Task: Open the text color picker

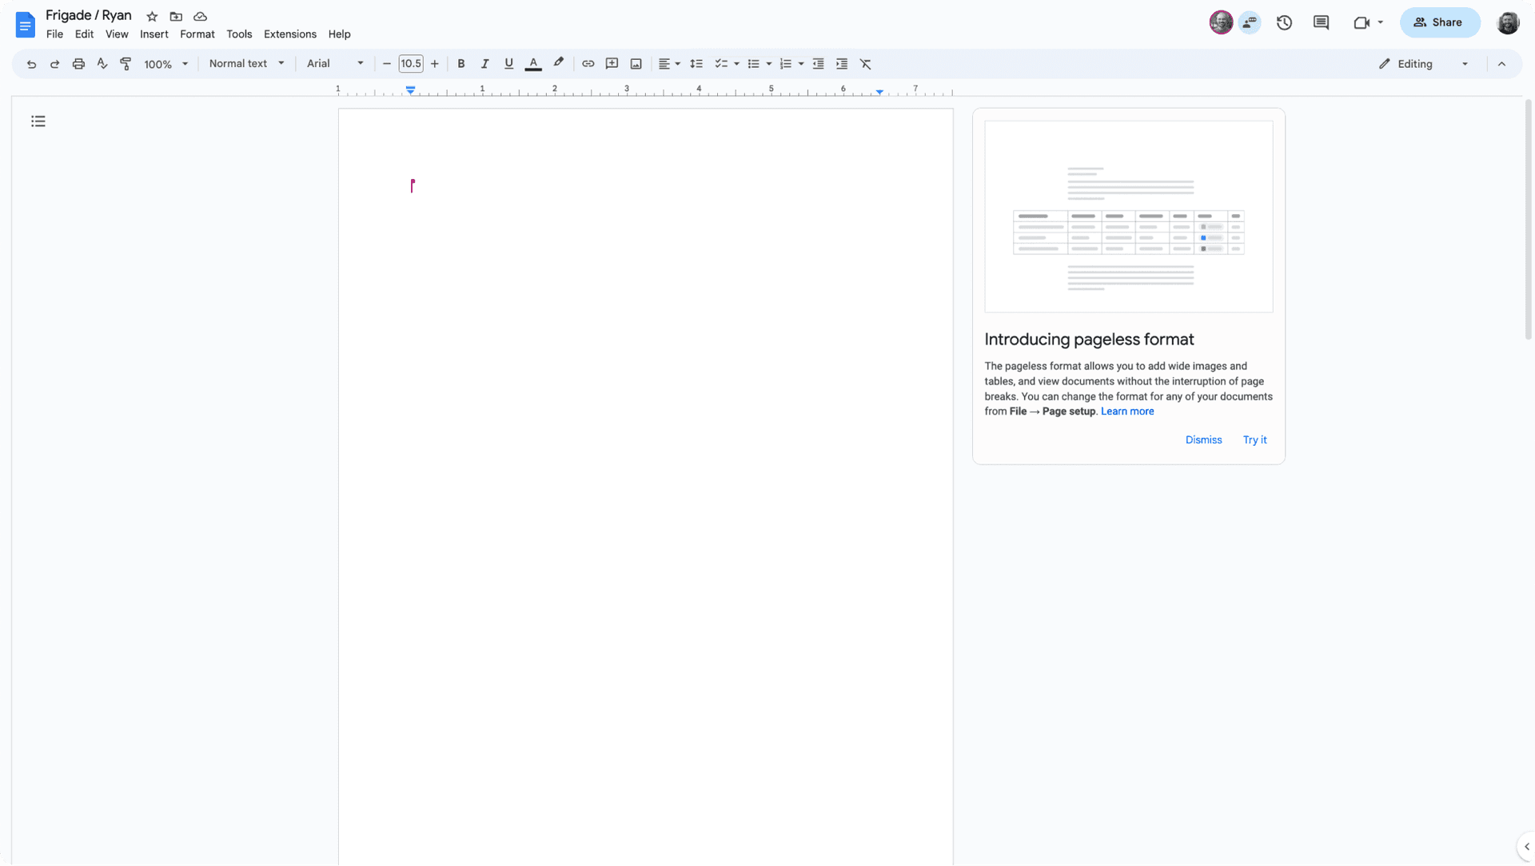Action: tap(533, 64)
